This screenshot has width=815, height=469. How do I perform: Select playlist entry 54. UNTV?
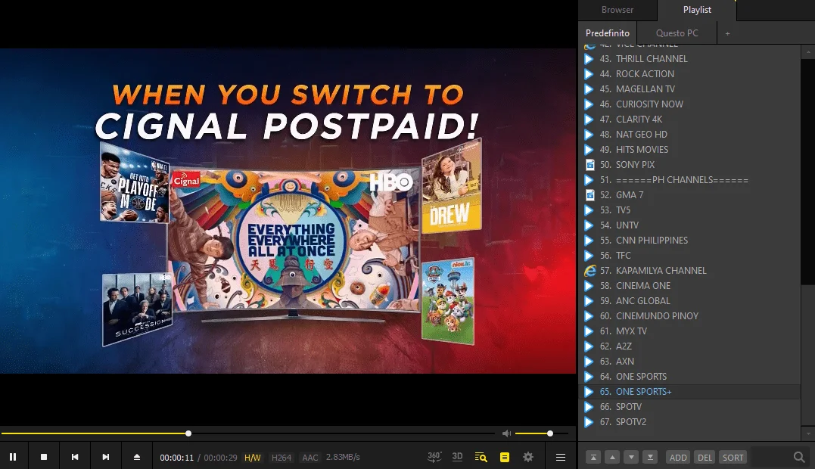pos(689,225)
